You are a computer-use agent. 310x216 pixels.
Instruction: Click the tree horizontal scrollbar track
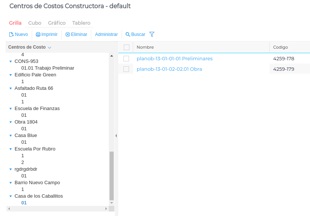pyautogui.click(x=57, y=209)
